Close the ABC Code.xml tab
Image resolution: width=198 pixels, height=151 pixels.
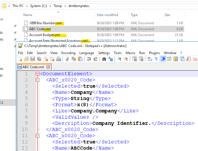pyautogui.click(x=48, y=67)
